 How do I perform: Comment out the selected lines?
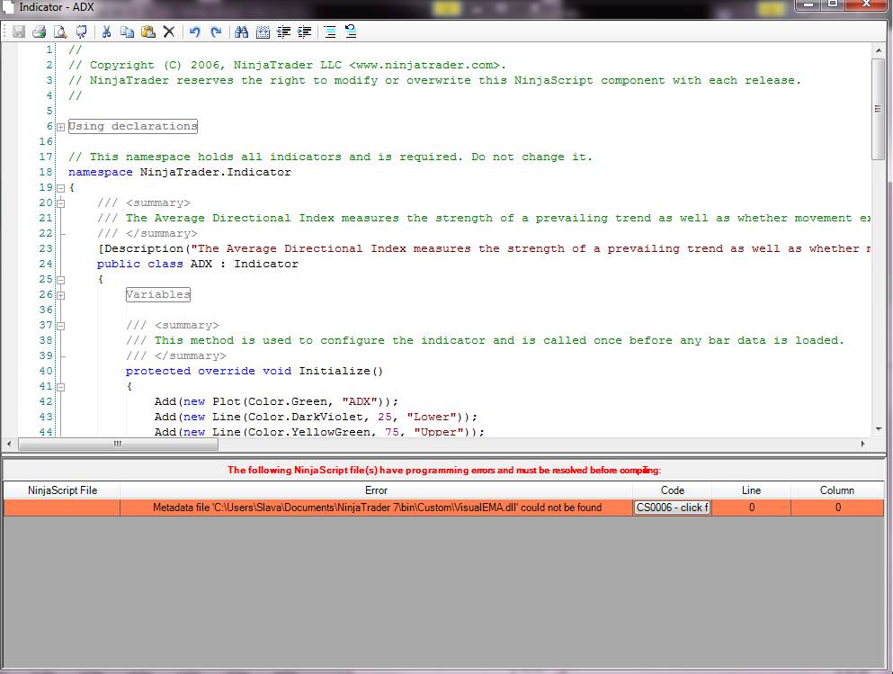click(x=330, y=31)
